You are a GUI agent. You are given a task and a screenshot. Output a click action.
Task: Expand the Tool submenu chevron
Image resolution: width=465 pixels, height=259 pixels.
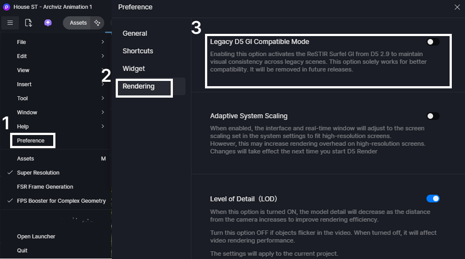tap(103, 98)
